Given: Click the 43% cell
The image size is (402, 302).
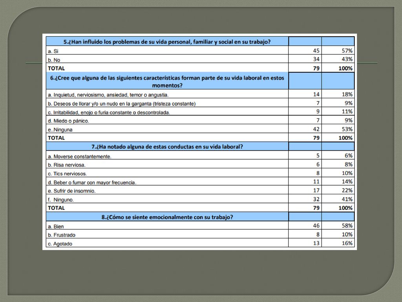Looking at the screenshot, I should tap(347, 59).
